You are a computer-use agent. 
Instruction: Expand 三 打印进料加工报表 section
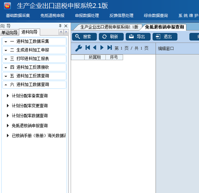[x=34, y=59]
